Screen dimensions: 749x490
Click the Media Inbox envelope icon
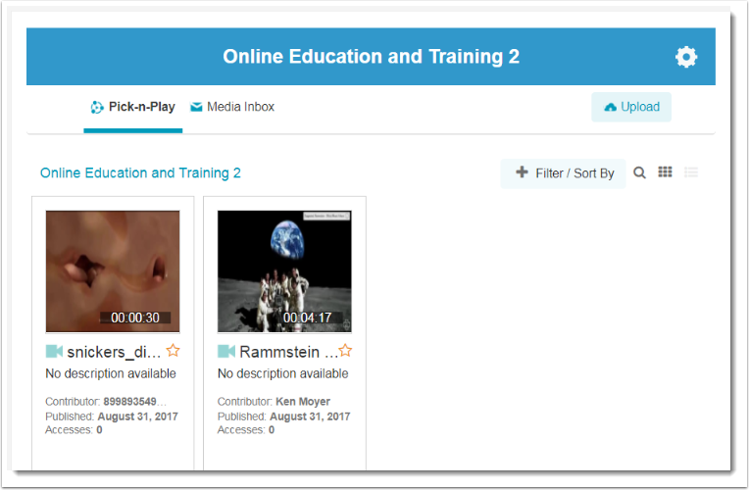point(196,107)
